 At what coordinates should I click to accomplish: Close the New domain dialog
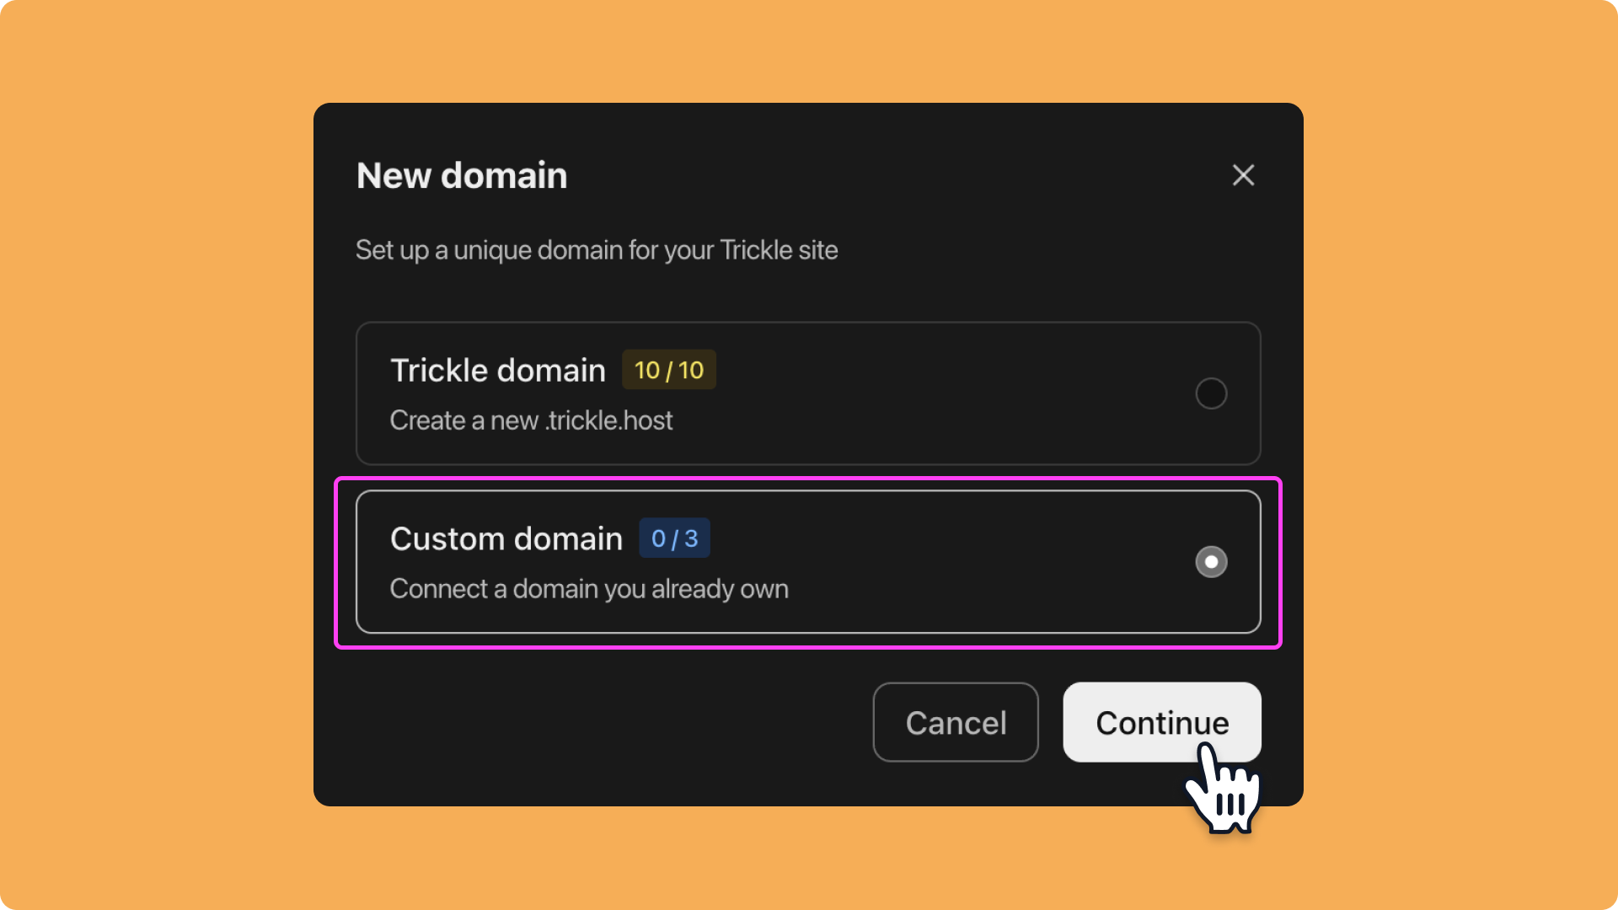click(1243, 175)
